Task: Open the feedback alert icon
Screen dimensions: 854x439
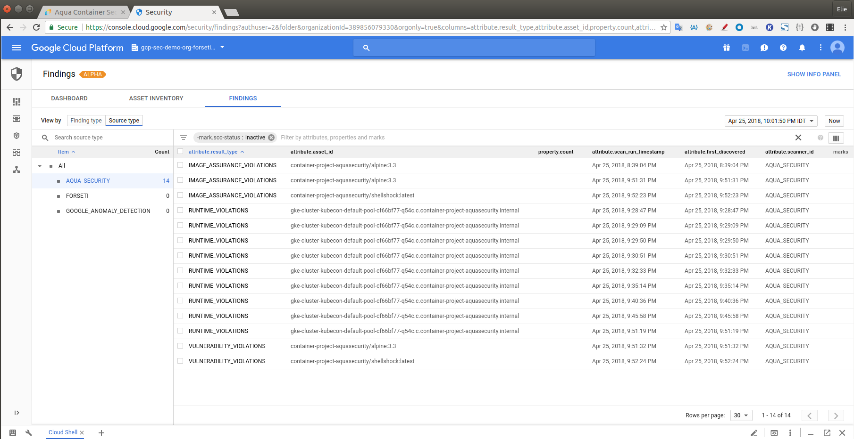Action: [x=764, y=48]
